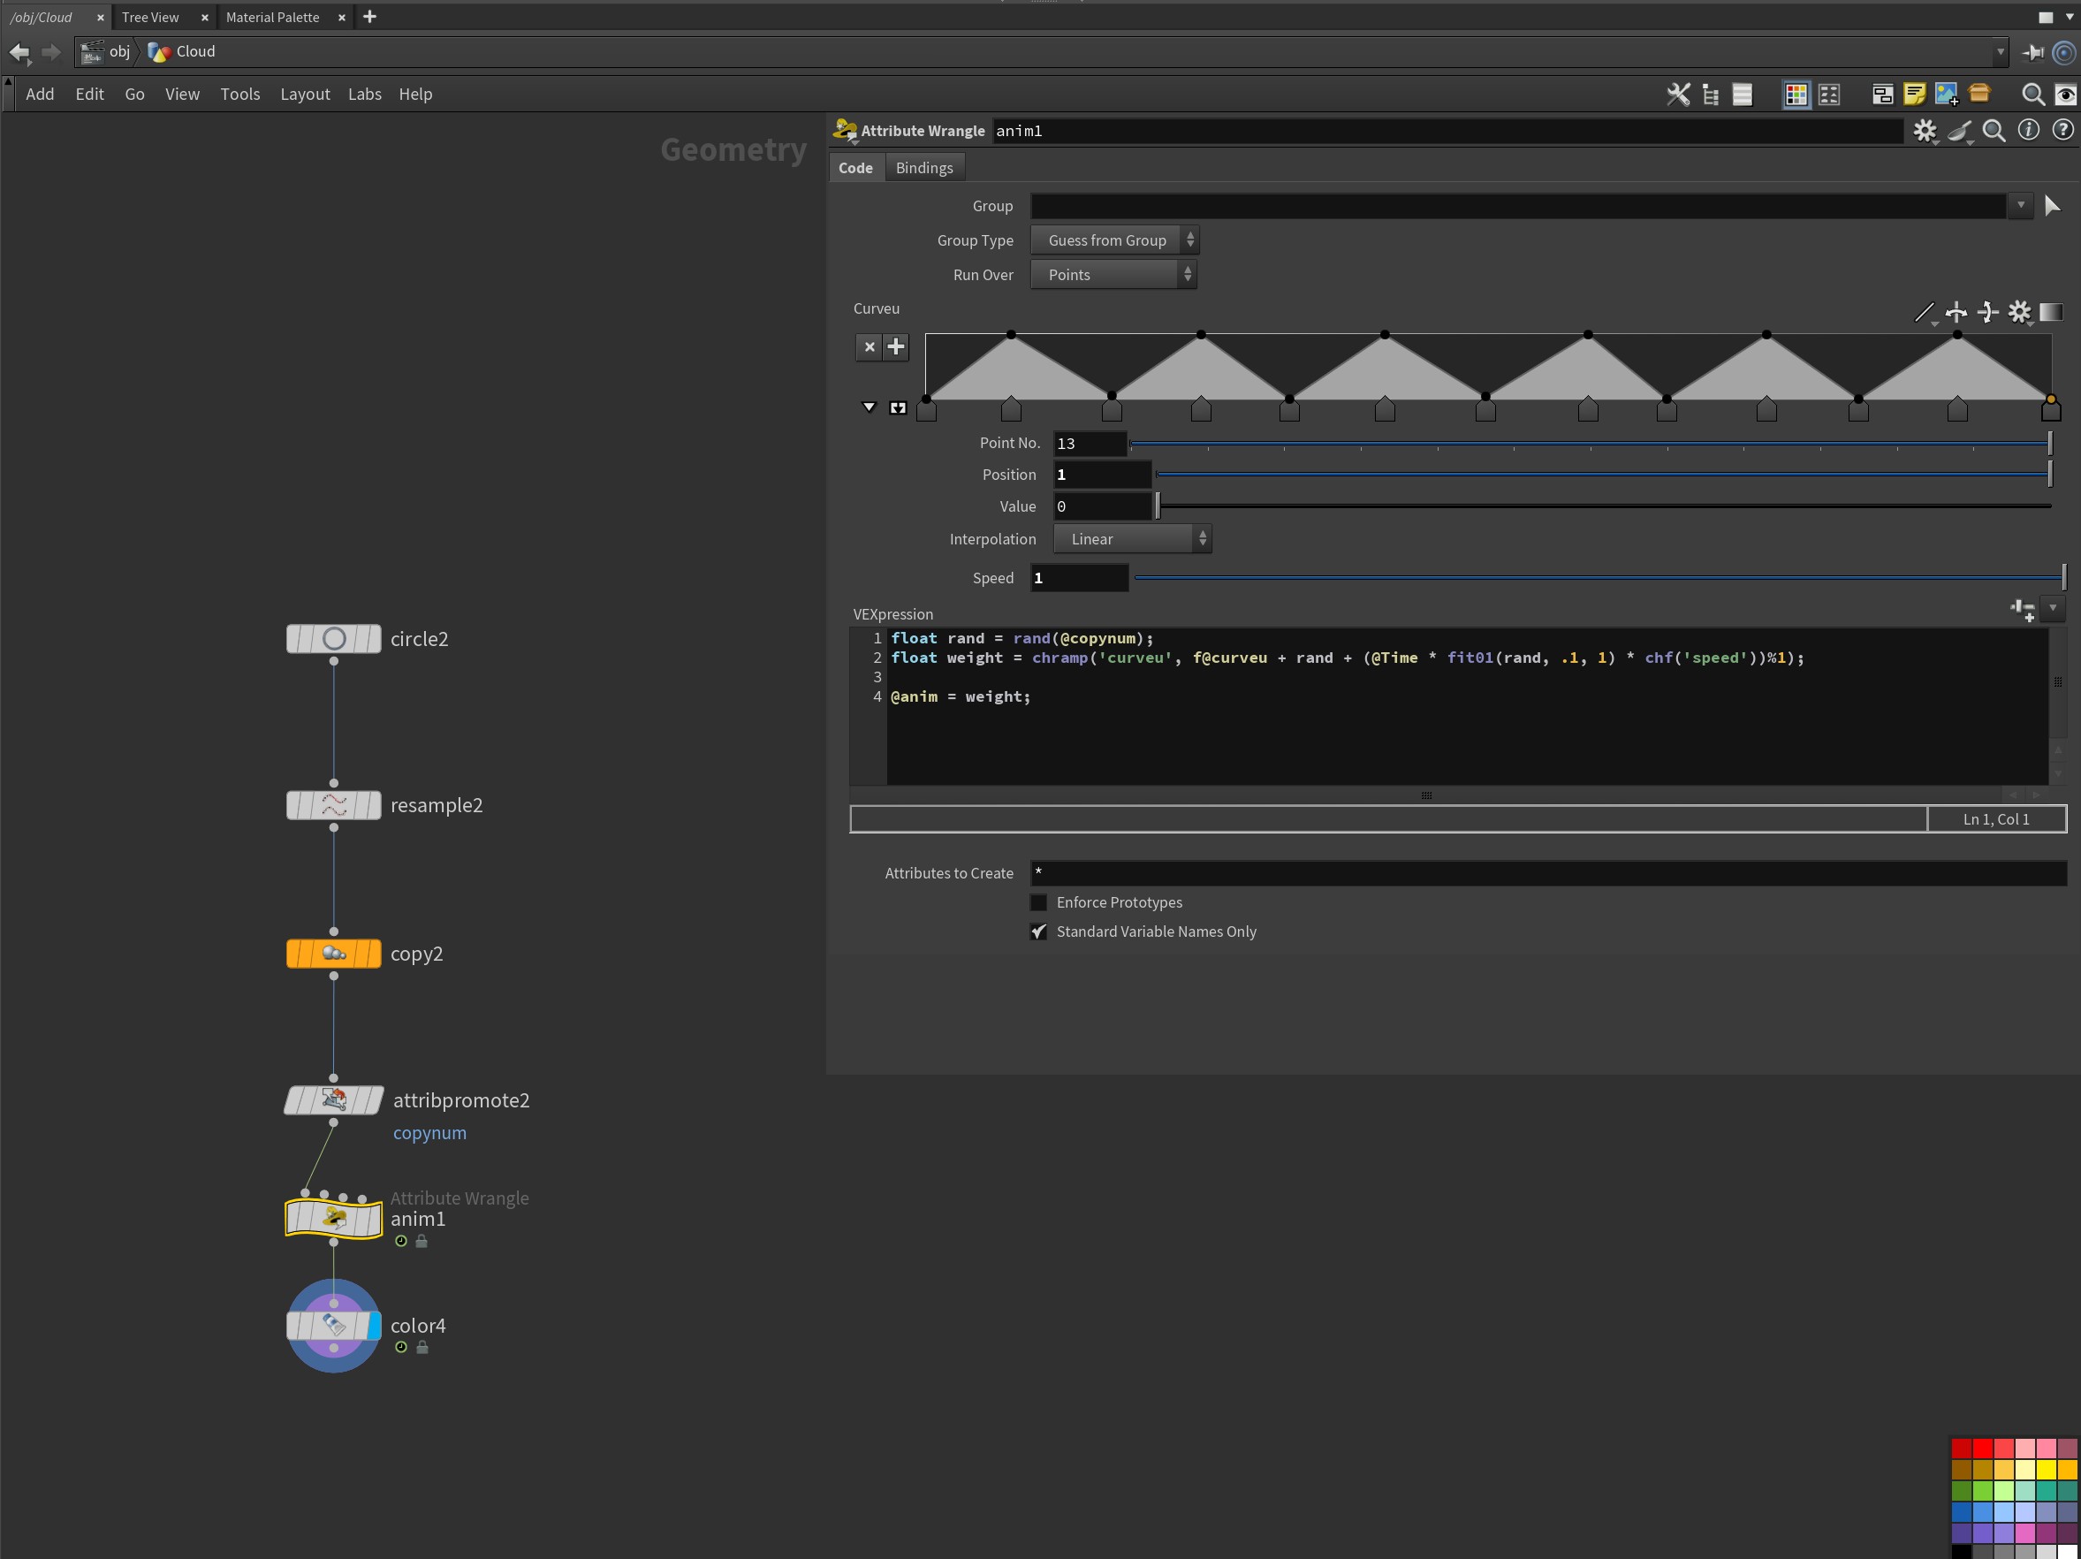The width and height of the screenshot is (2081, 1559).
Task: Open network display options eye icon
Action: point(2064,94)
